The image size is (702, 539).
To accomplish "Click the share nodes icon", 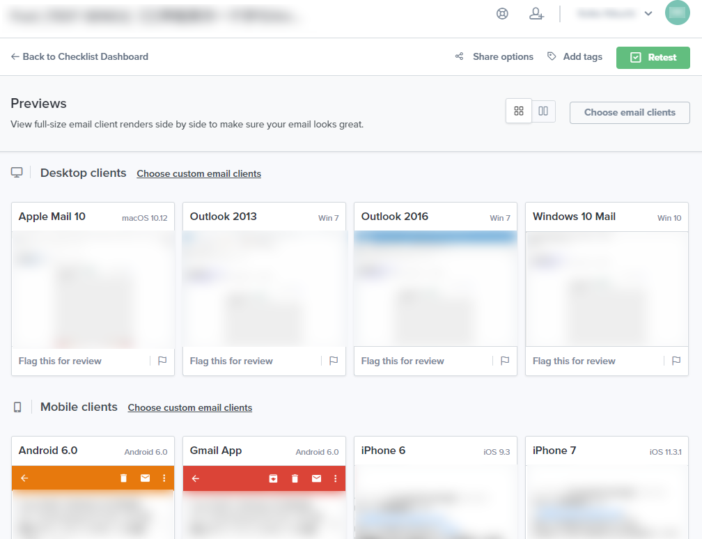I will point(460,56).
